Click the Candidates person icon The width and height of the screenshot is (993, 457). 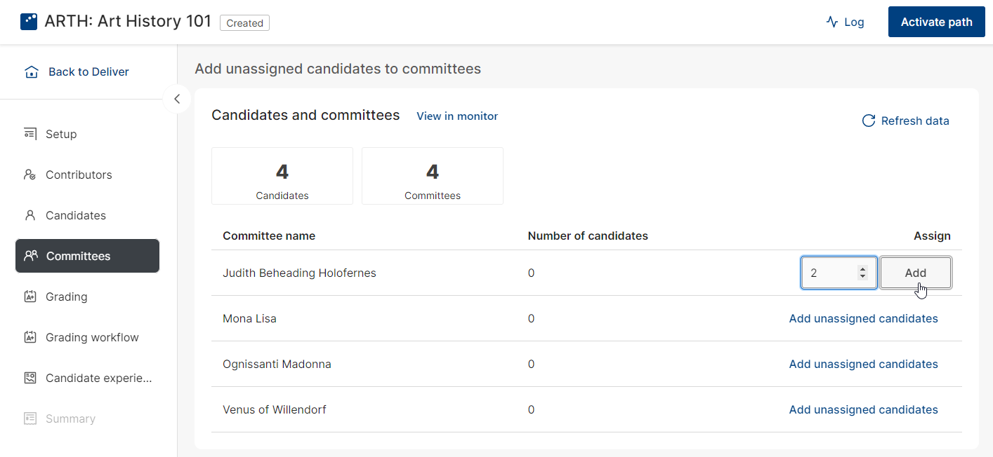(30, 215)
